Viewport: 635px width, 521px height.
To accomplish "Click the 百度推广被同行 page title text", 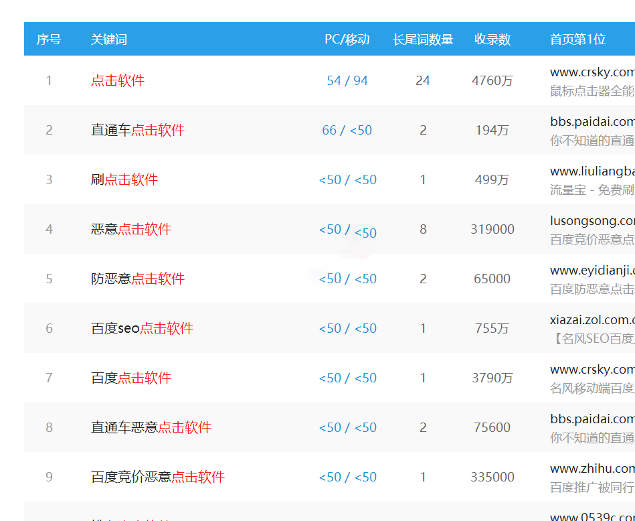I will tap(592, 487).
